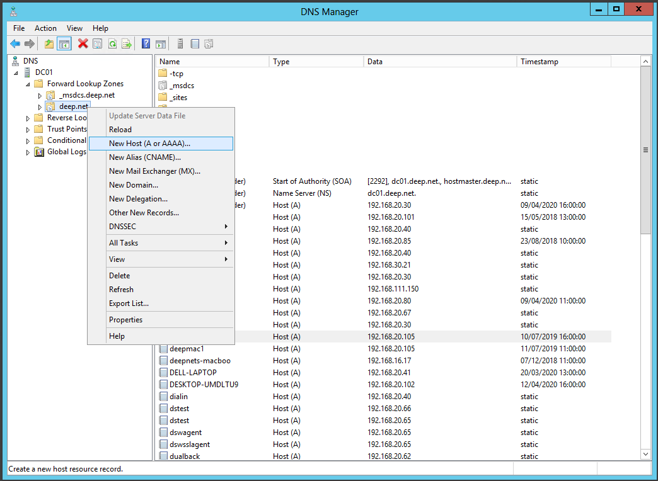
Task: Click the green Refresh toolbar icon
Action: pyautogui.click(x=112, y=43)
